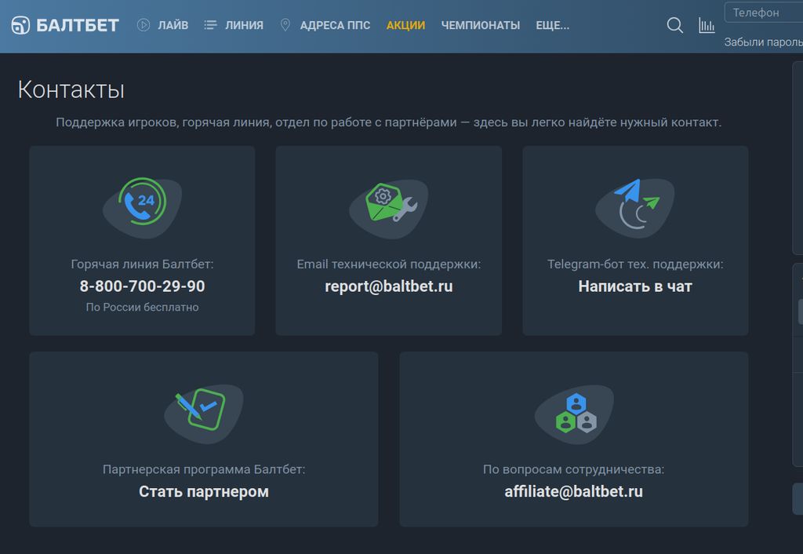The width and height of the screenshot is (803, 554).
Task: Focus the Телефон input field
Action: point(764,13)
